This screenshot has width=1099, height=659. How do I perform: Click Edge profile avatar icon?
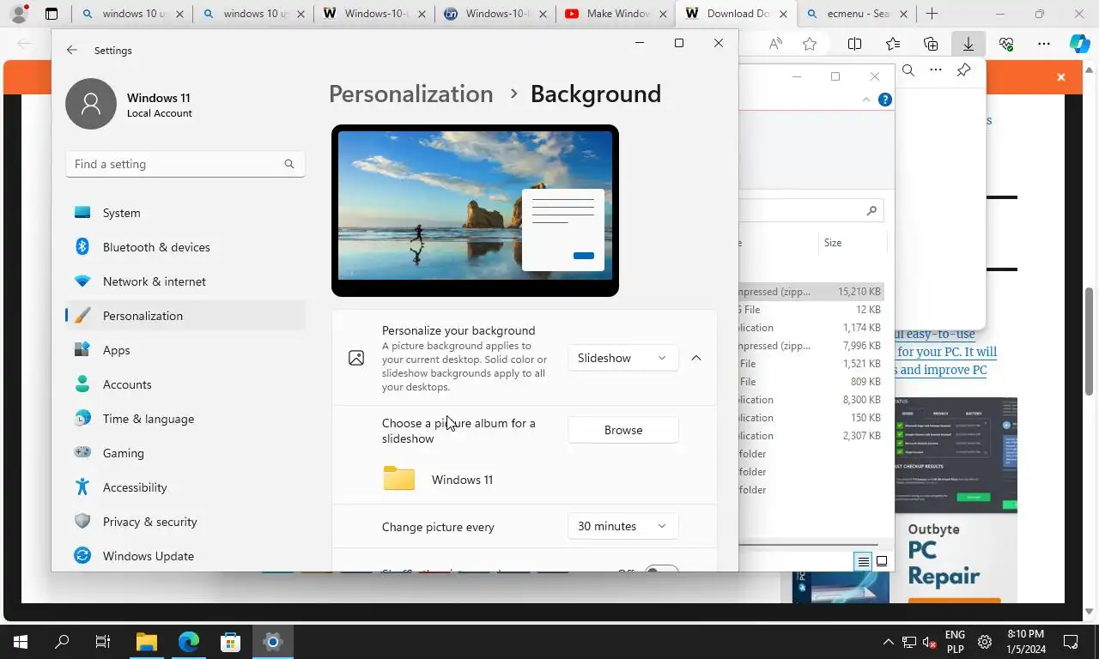point(19,14)
